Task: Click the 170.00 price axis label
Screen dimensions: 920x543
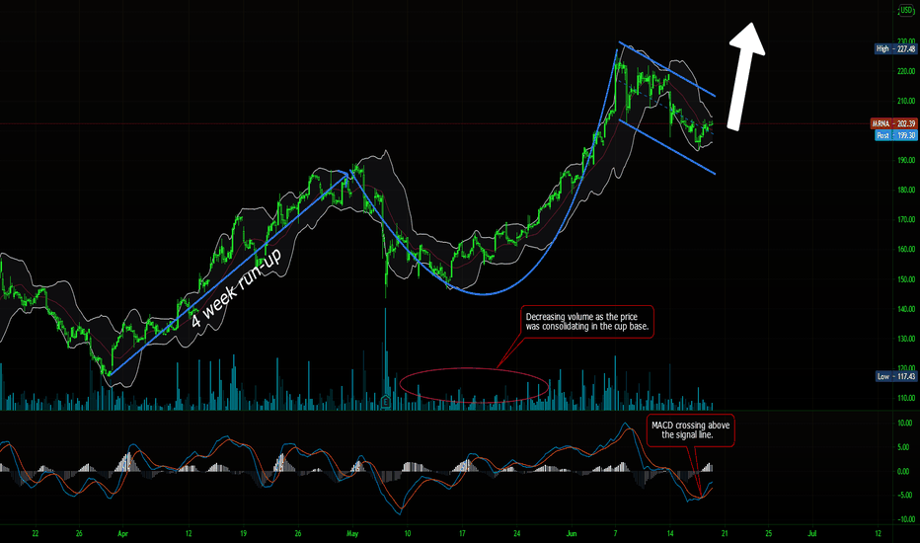Action: click(906, 219)
